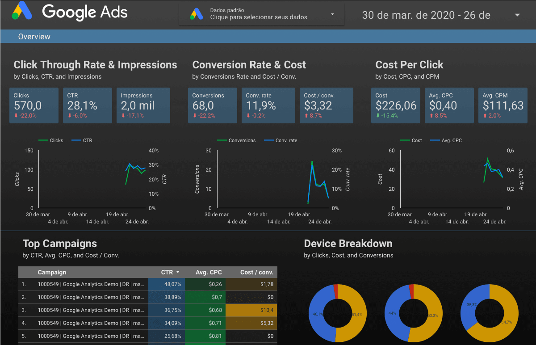Click the first Google Analytics Demo campaign row

click(89, 284)
